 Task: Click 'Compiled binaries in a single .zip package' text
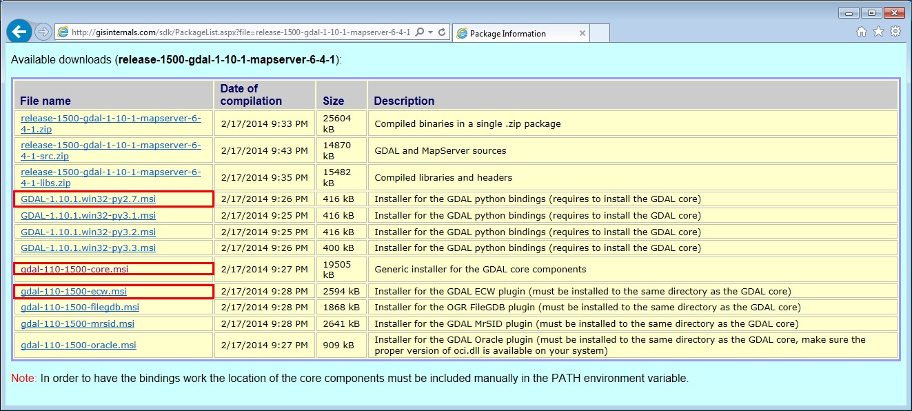467,124
